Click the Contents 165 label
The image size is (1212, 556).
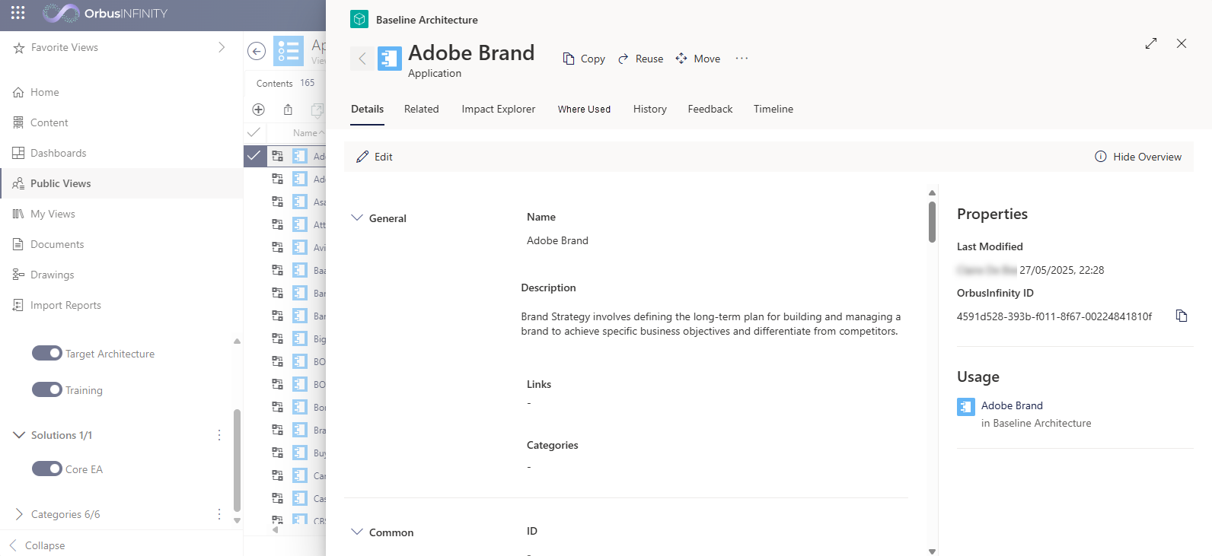tap(285, 83)
